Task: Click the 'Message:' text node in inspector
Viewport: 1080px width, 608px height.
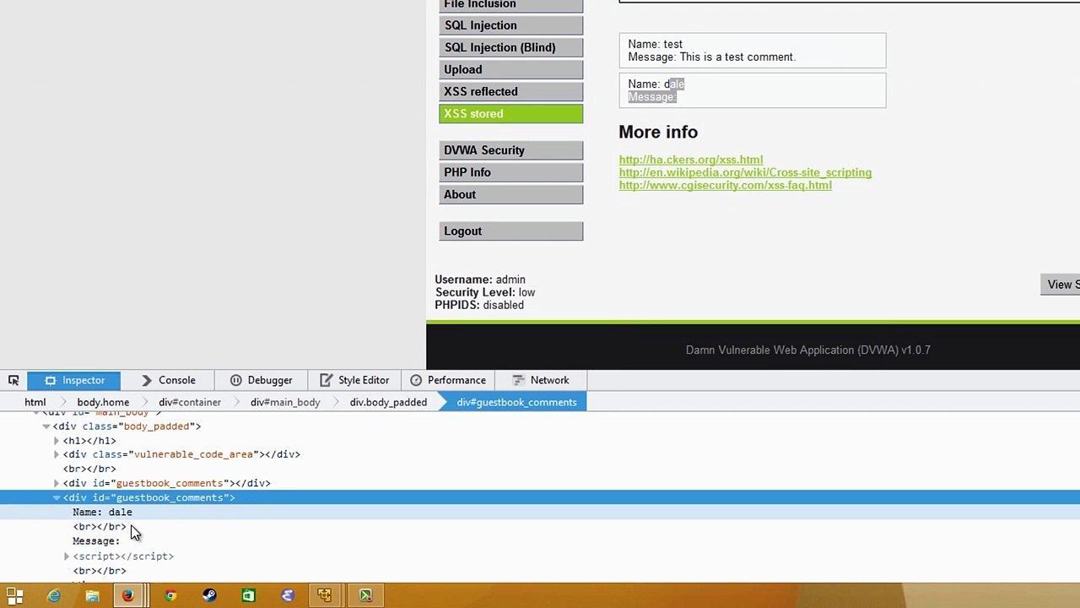Action: (96, 541)
